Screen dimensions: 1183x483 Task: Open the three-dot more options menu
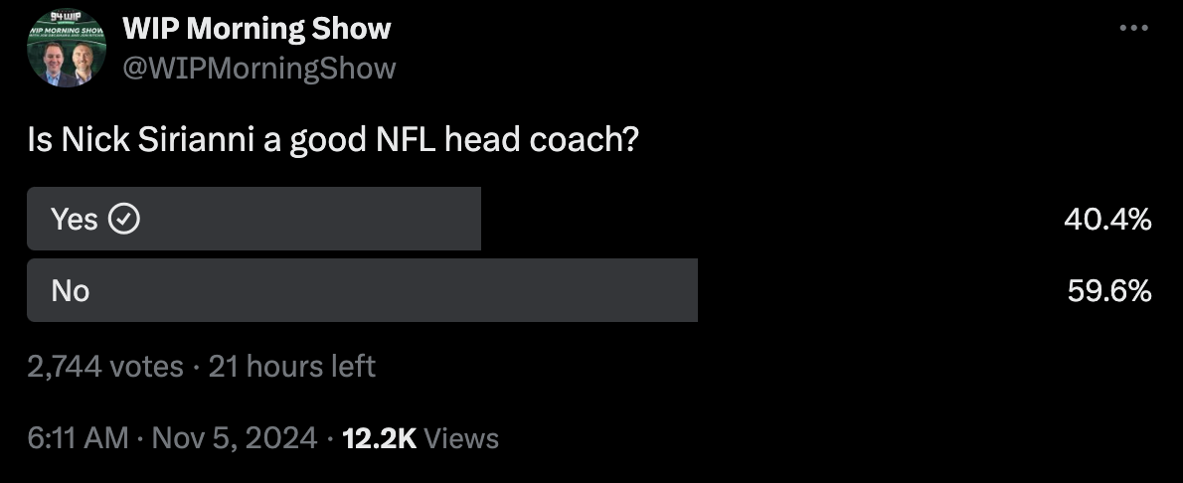[x=1133, y=28]
